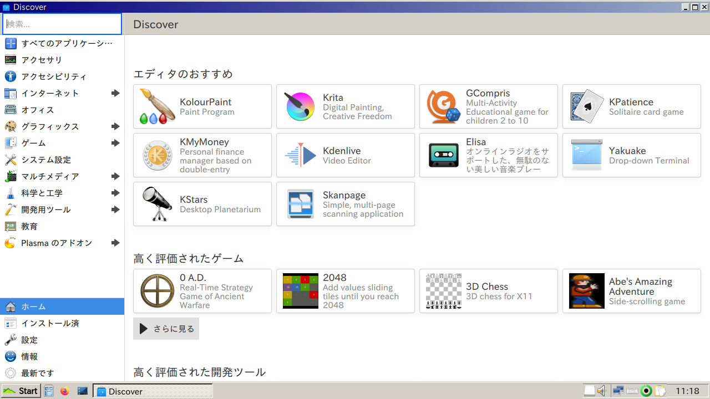Image resolution: width=710 pixels, height=399 pixels.
Task: Open the 最新です updates page
Action: click(62, 373)
